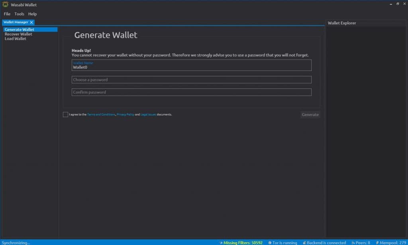Close the Wallet Manager tab
Image resolution: width=408 pixels, height=245 pixels.
[x=31, y=22]
